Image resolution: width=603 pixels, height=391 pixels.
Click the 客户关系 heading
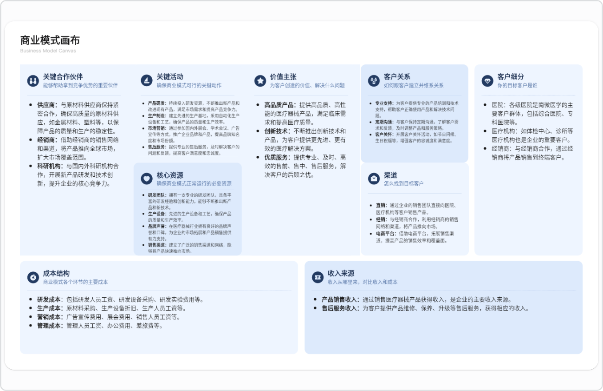point(397,77)
